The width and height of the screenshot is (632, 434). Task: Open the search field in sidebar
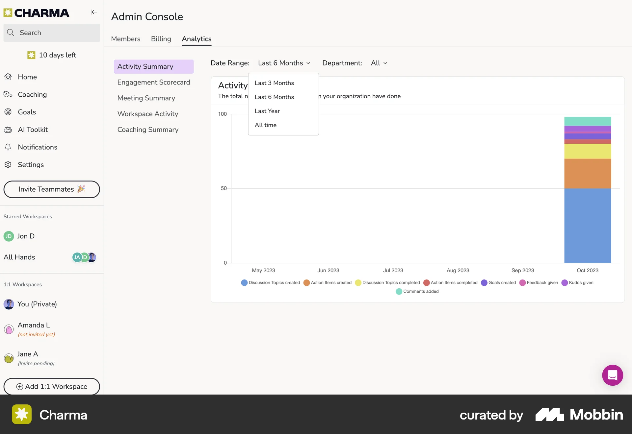pos(52,33)
